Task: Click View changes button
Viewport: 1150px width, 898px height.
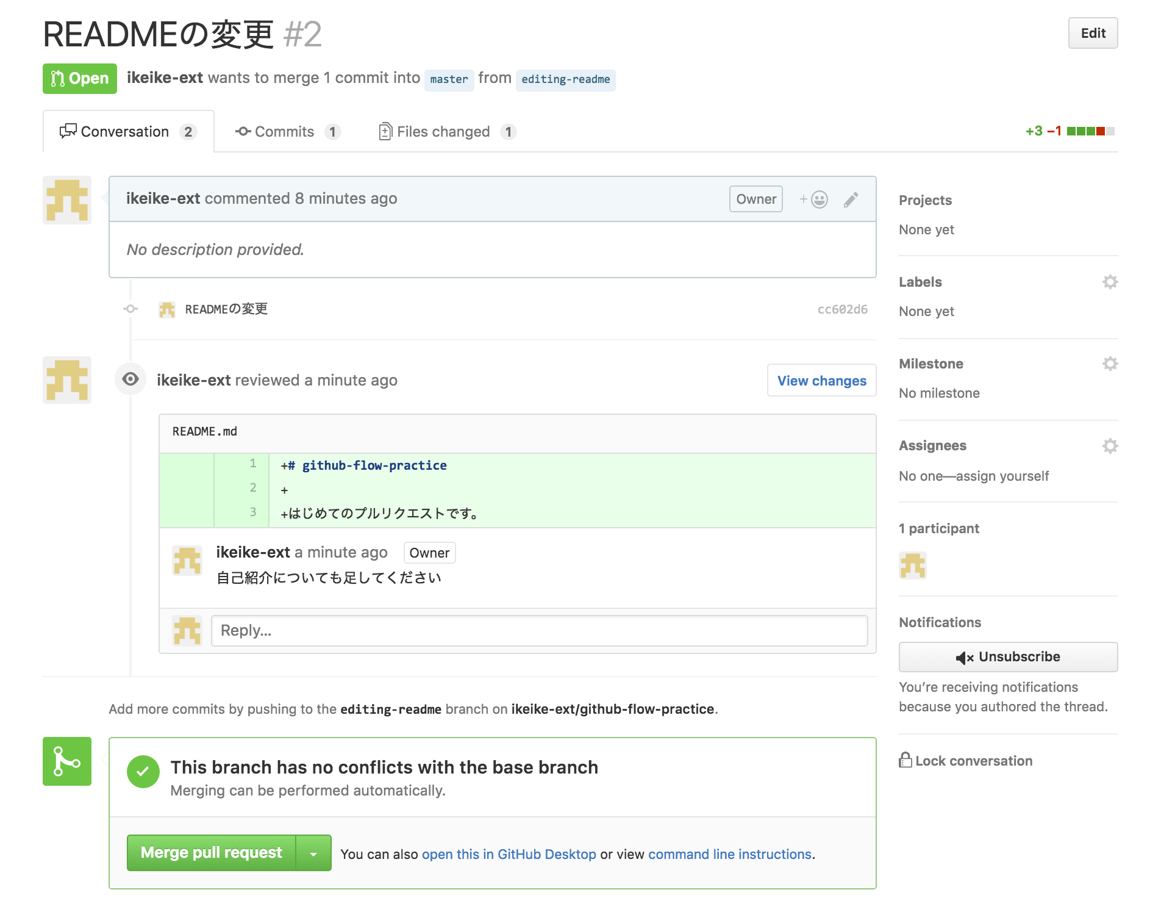Action: tap(821, 381)
